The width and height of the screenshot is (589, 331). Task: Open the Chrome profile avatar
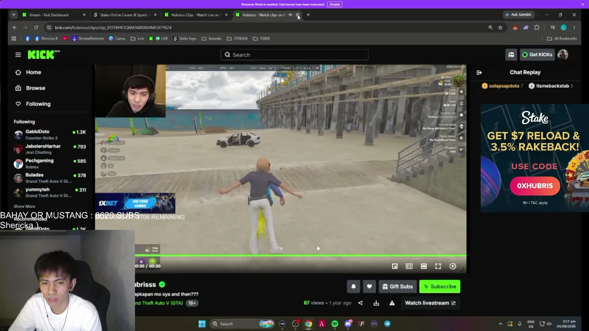[564, 28]
